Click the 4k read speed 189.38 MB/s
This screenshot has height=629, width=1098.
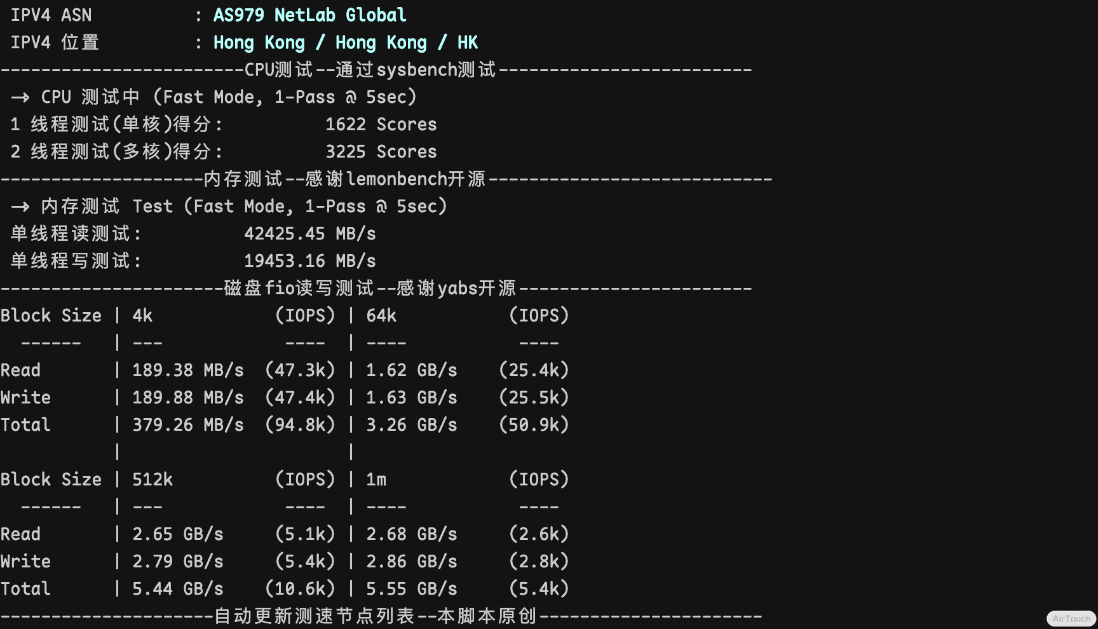pos(187,370)
